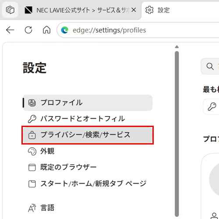The width and height of the screenshot is (219, 219).
Task: Click the 設定 heading text
Action: (x=35, y=68)
